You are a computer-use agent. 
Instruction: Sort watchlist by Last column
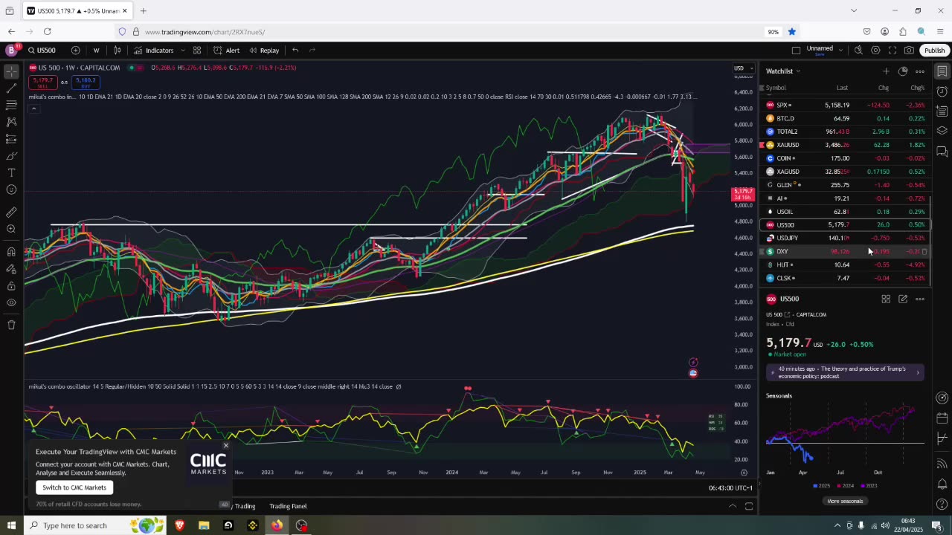[842, 88]
